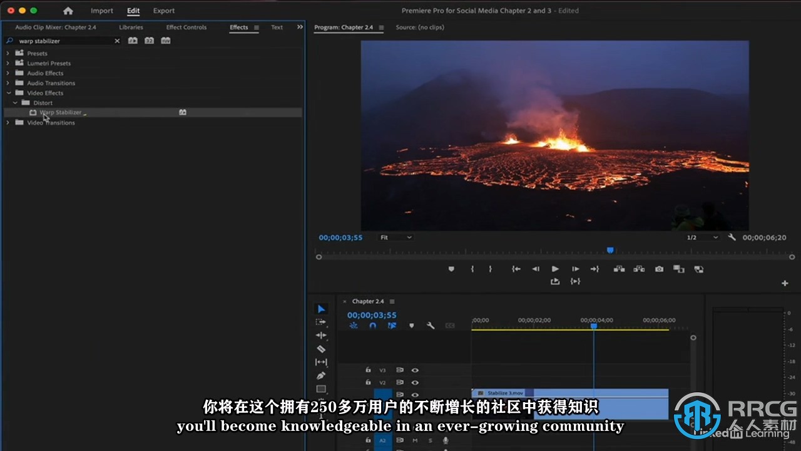Screen dimensions: 801x451
Task: Open the Effects panel menu
Action: tap(256, 28)
